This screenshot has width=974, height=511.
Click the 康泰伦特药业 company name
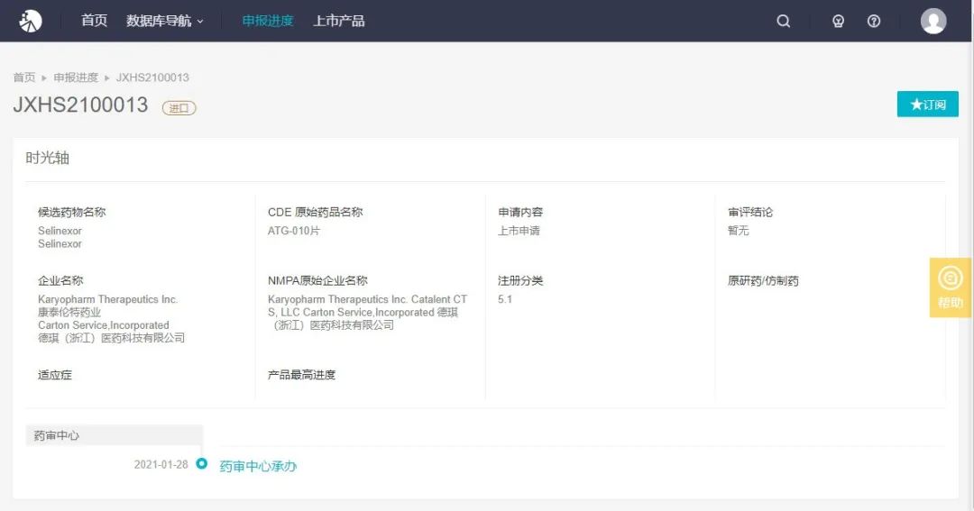(x=69, y=313)
